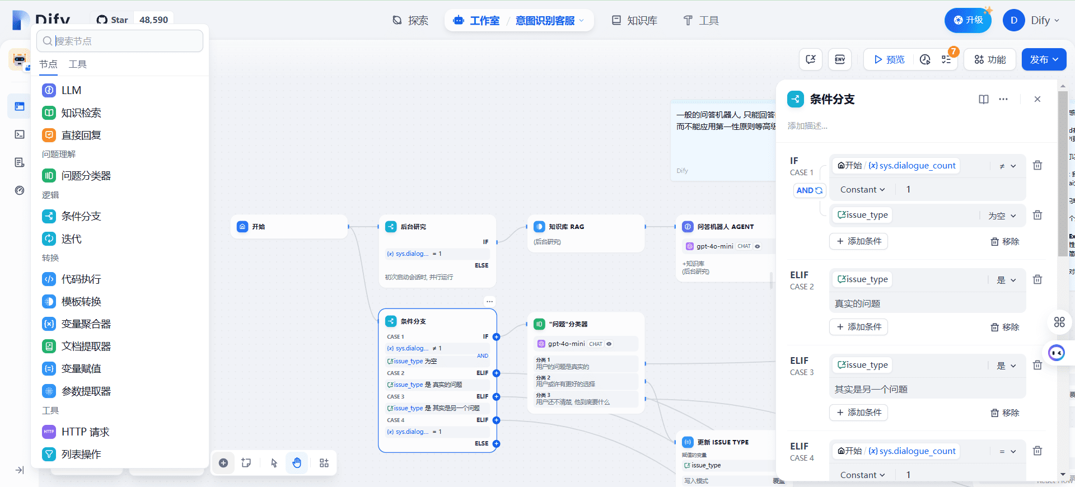Select the "问题"分类器 node on canvas
The width and height of the screenshot is (1075, 487).
pyautogui.click(x=586, y=363)
